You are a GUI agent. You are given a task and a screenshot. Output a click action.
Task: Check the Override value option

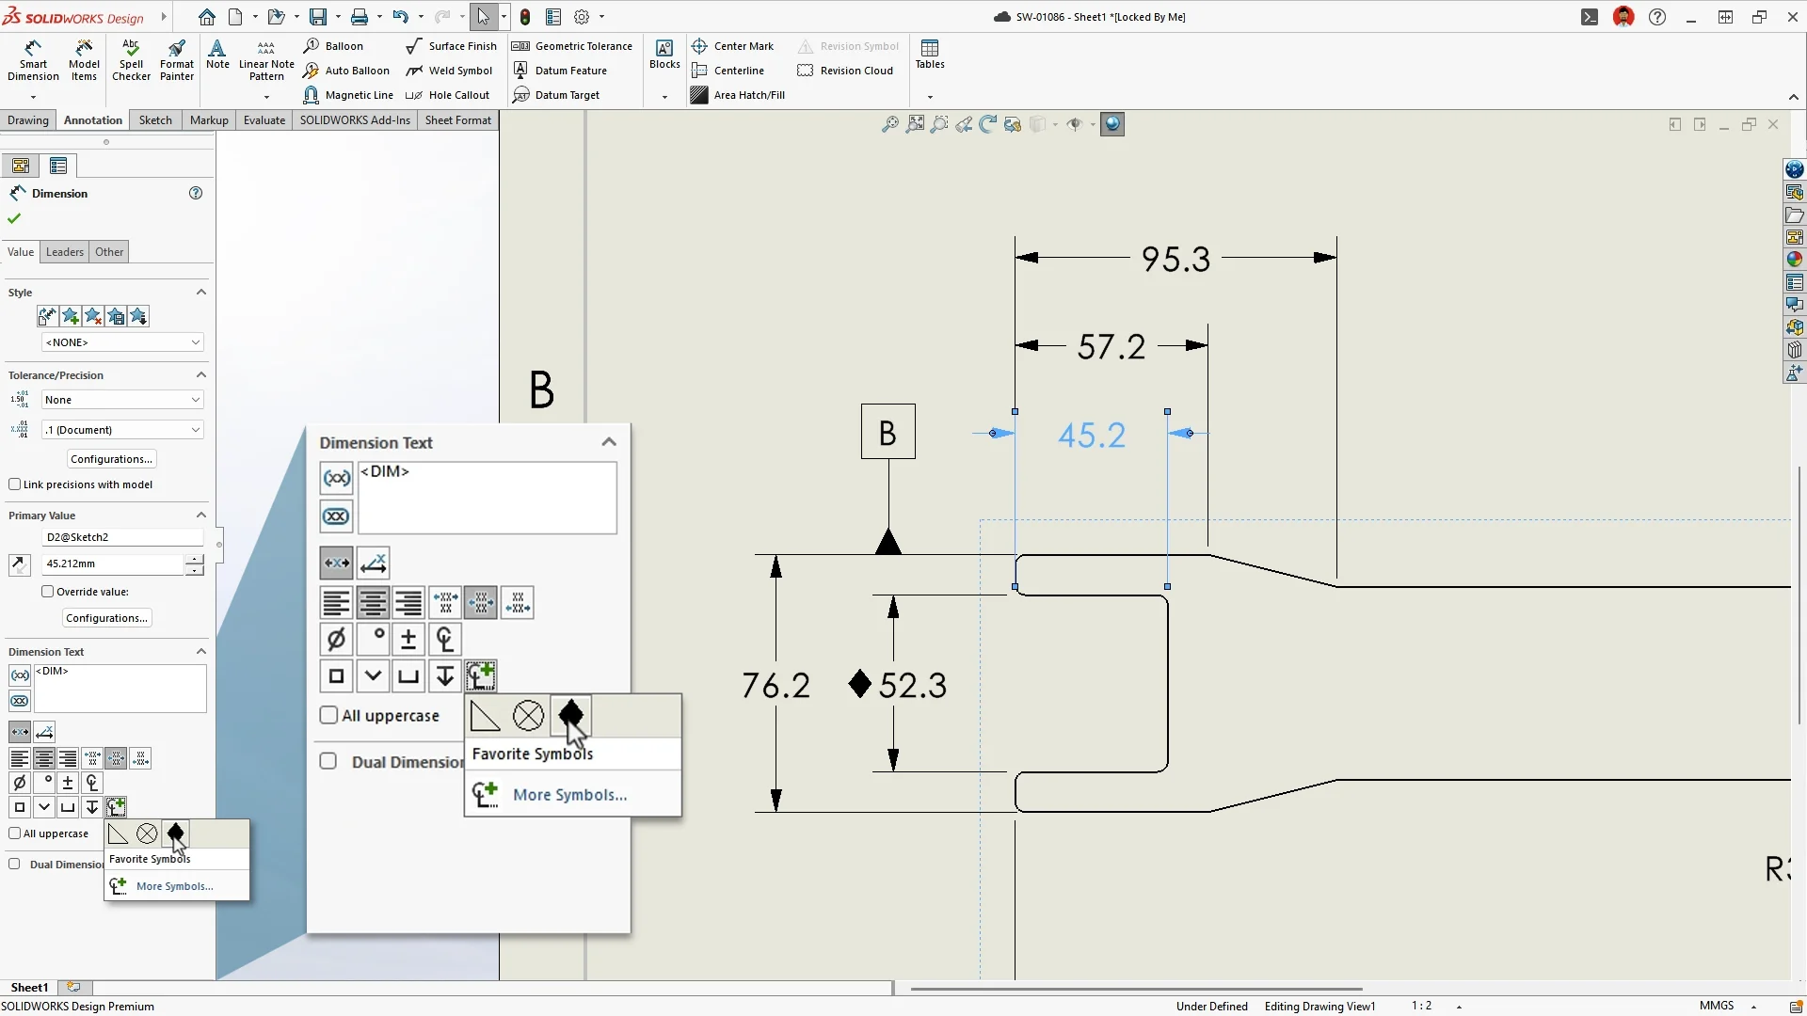click(x=48, y=592)
